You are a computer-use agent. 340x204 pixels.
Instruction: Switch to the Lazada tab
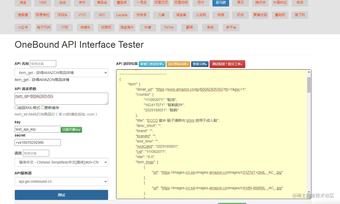tap(122, 15)
